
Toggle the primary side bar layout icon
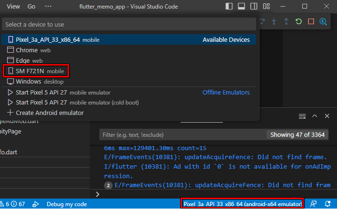[x=229, y=7]
